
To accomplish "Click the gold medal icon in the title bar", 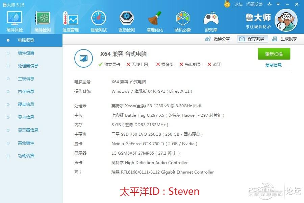I will tap(227, 4).
